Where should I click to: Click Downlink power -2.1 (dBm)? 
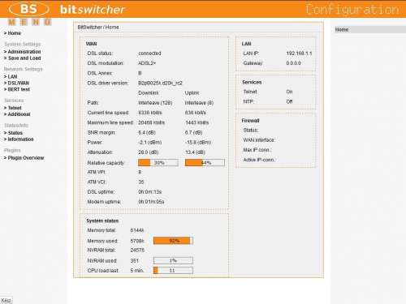click(x=150, y=143)
